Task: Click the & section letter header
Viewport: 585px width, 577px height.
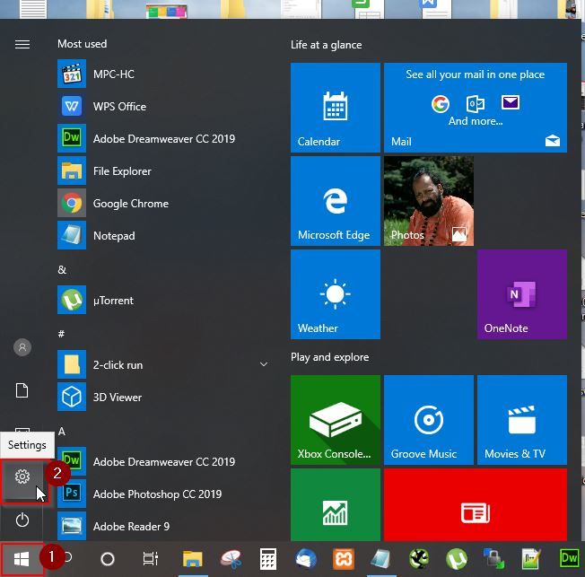Action: coord(62,269)
